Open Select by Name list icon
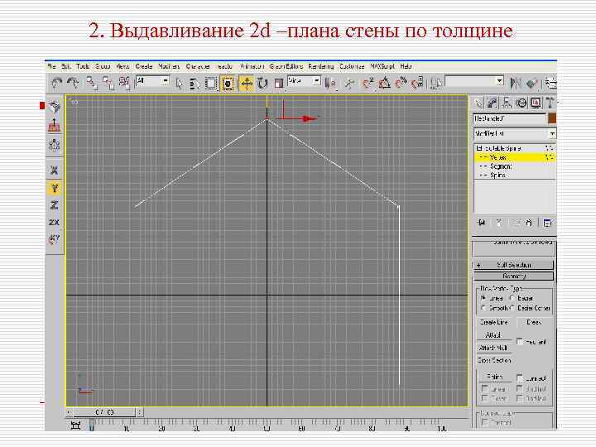This screenshot has height=447, width=596. (x=195, y=84)
